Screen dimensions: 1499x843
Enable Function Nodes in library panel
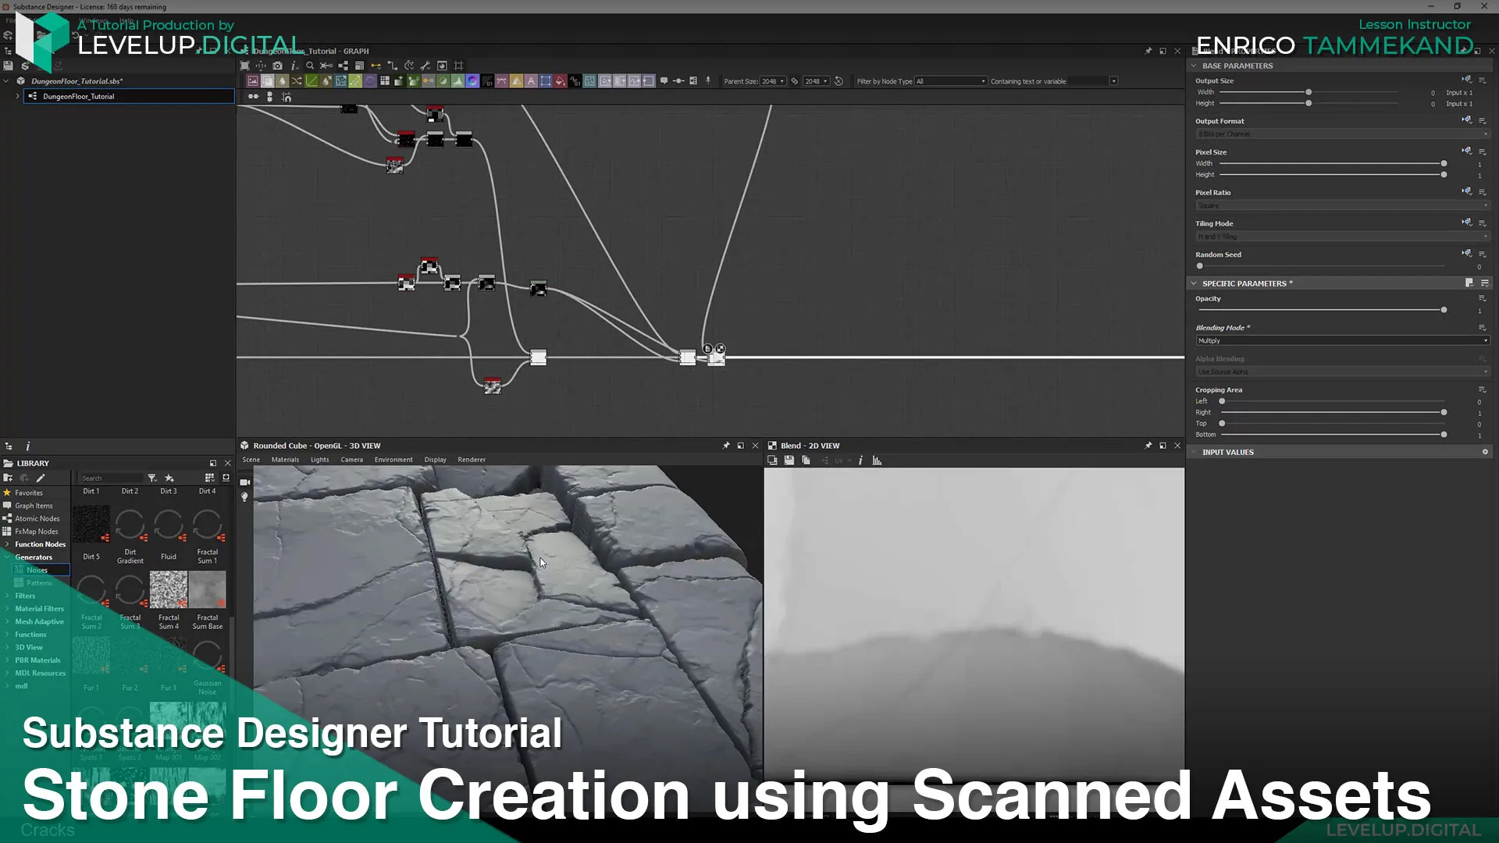click(x=40, y=543)
